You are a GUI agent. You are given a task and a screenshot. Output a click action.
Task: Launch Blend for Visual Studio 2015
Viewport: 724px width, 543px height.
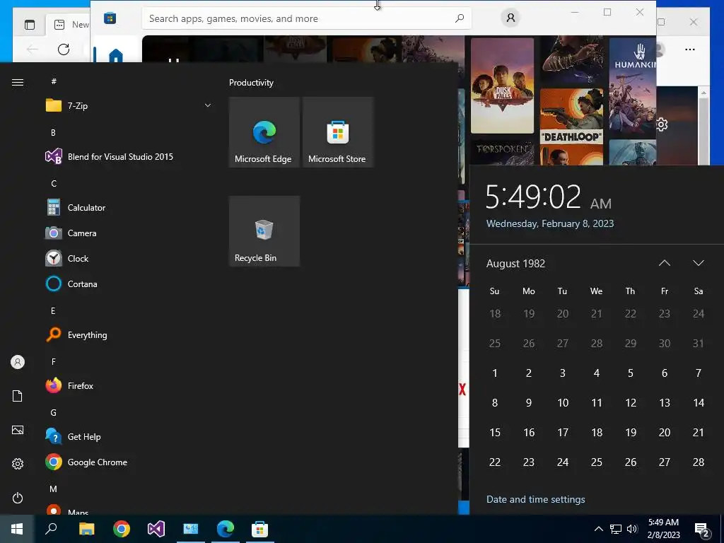(129, 156)
